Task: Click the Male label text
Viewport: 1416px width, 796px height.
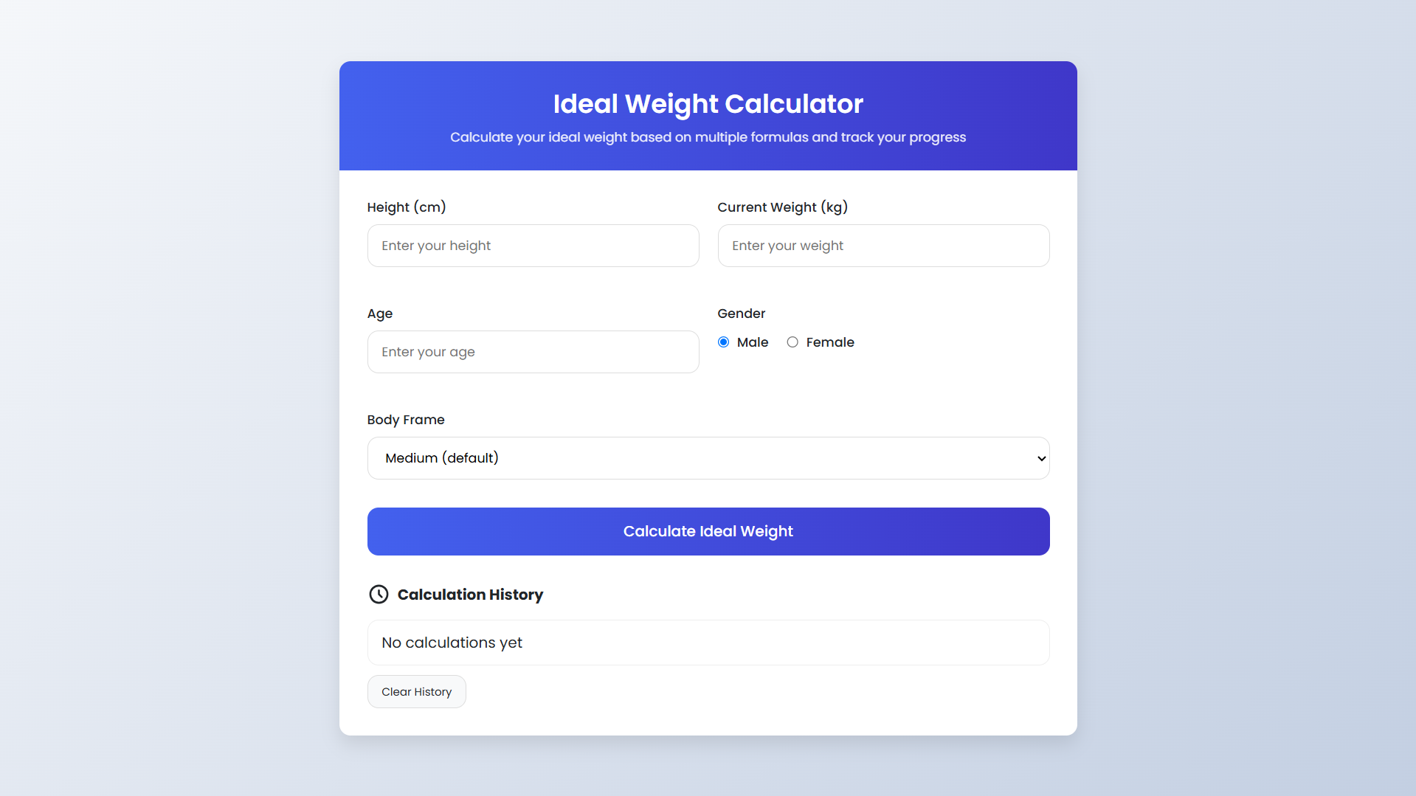Action: [x=753, y=342]
